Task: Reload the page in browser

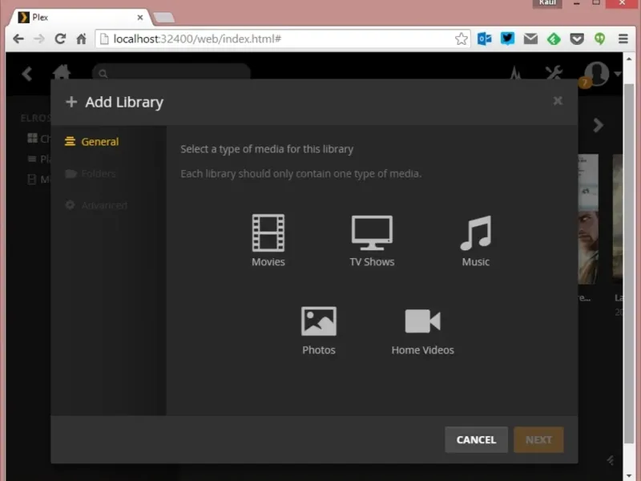Action: click(60, 38)
